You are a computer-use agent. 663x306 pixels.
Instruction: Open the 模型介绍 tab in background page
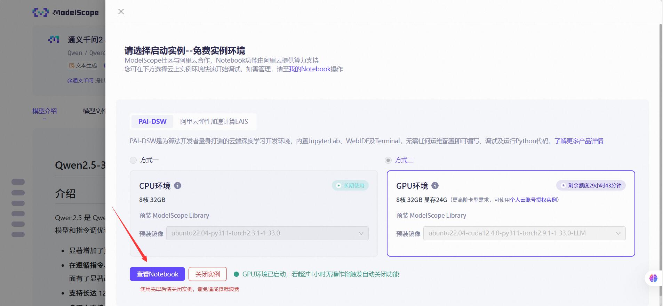click(x=45, y=111)
